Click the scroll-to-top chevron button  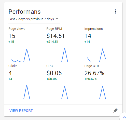124,117
